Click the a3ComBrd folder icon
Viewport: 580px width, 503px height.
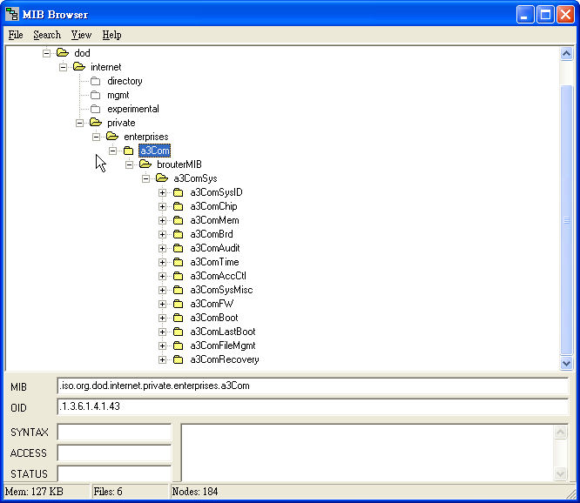tap(179, 234)
